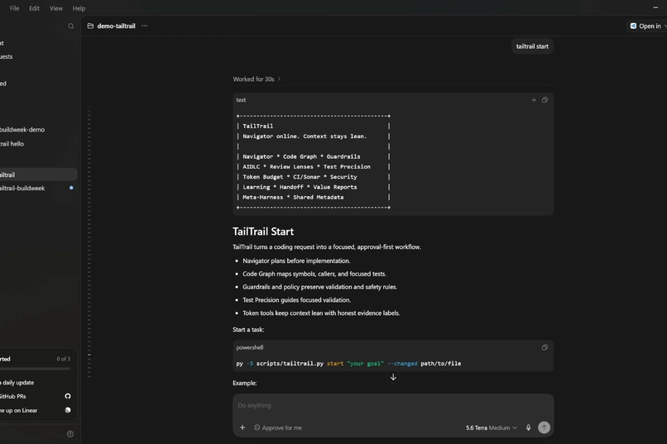This screenshot has height=444, width=667.
Task: Click the send arrow button
Action: 544,427
